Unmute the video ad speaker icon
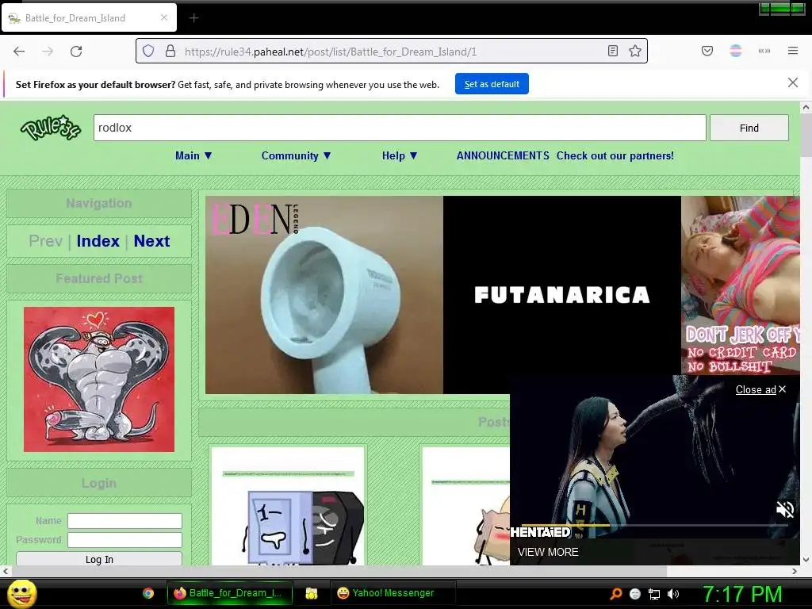Screen dimensions: 812x609 (x=785, y=510)
